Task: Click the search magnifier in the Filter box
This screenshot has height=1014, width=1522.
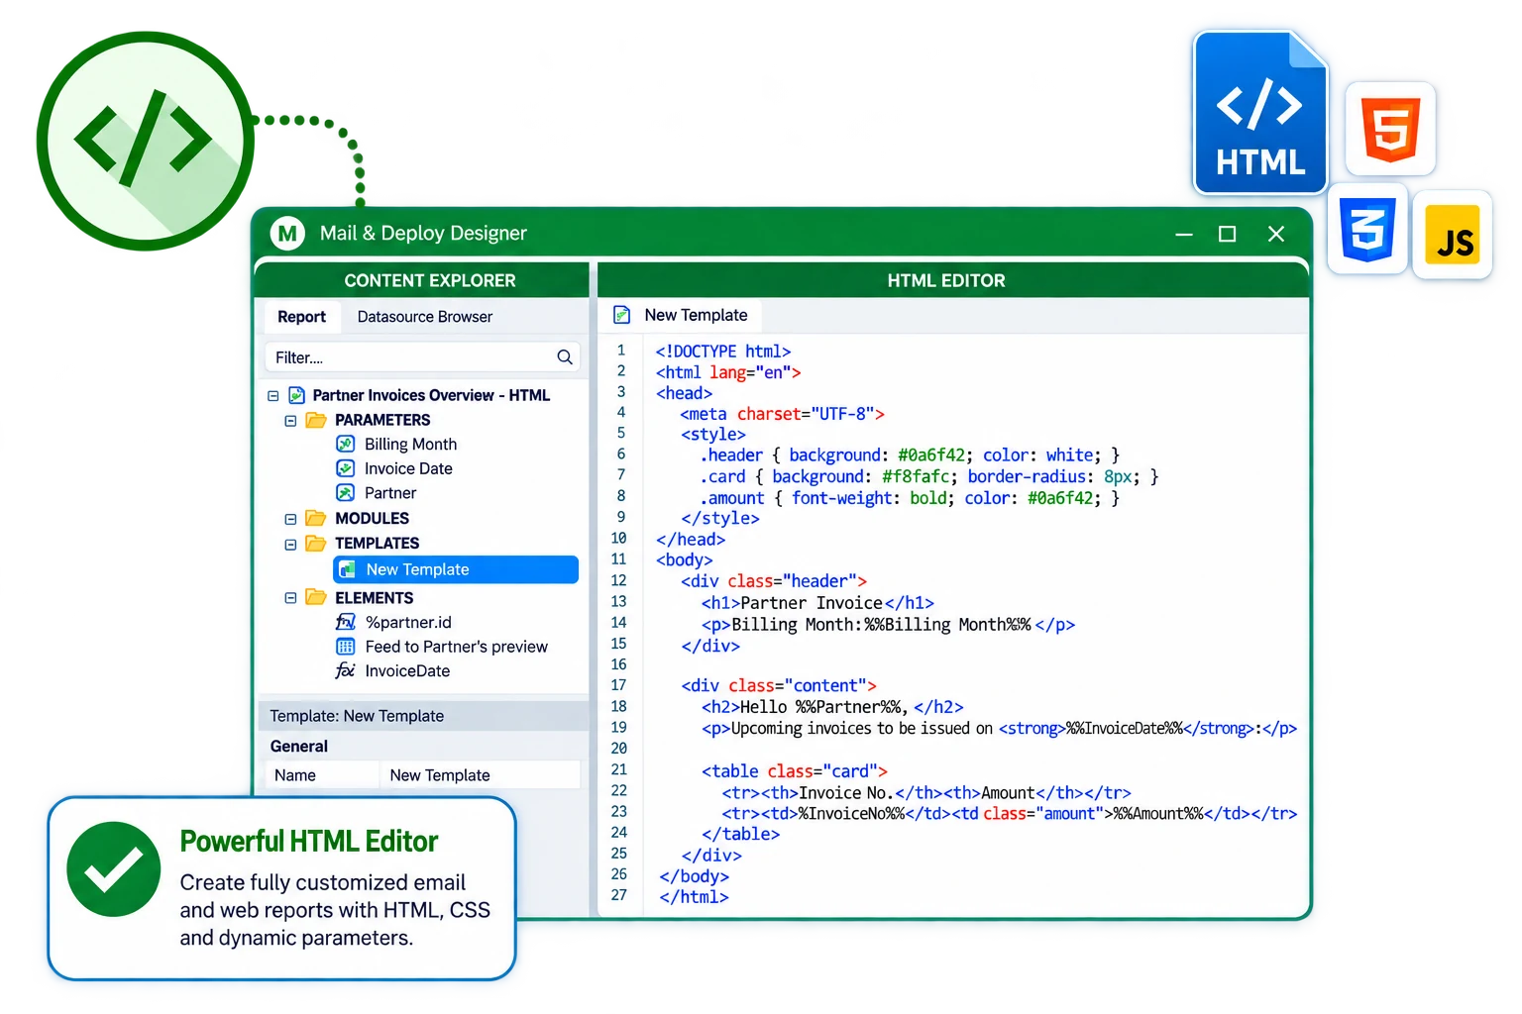Action: [x=565, y=357]
